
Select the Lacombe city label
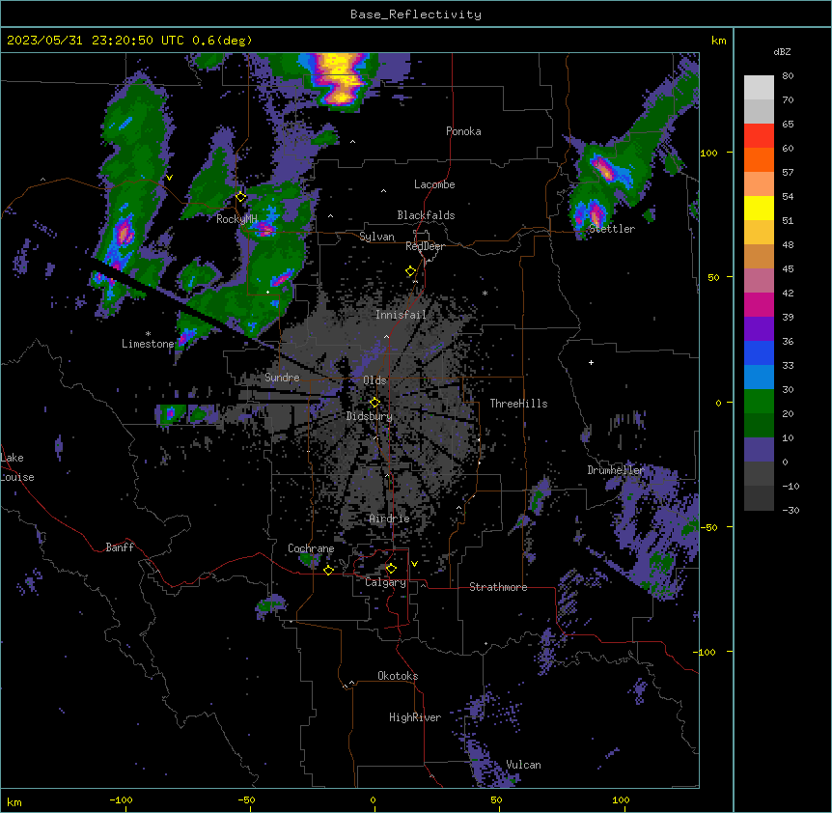(x=434, y=184)
